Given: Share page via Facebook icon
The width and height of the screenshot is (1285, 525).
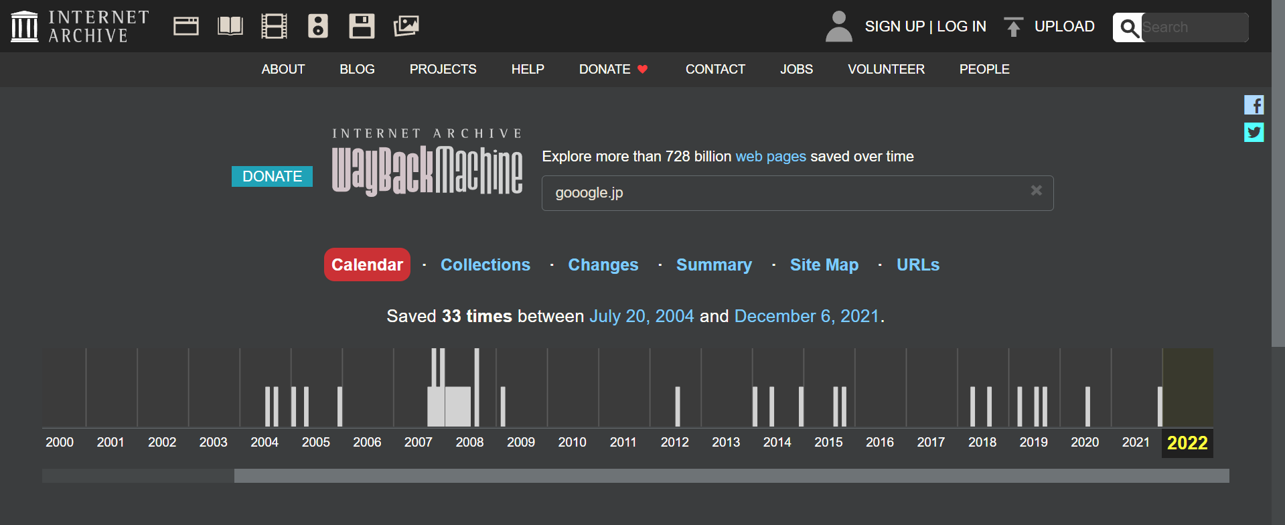Looking at the screenshot, I should point(1254,105).
